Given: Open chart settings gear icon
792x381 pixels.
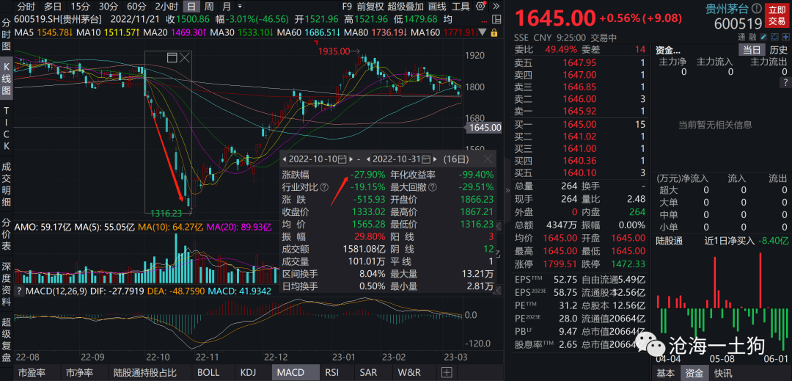Looking at the screenshot, I should [480, 7].
